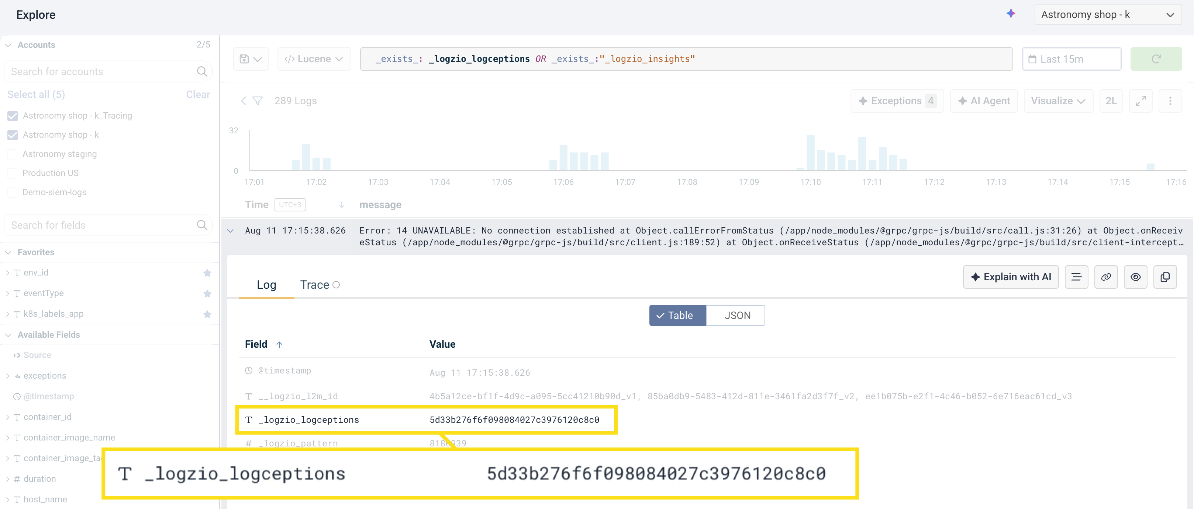Click the @timestamp row in the table
The width and height of the screenshot is (1194, 509).
tap(707, 371)
